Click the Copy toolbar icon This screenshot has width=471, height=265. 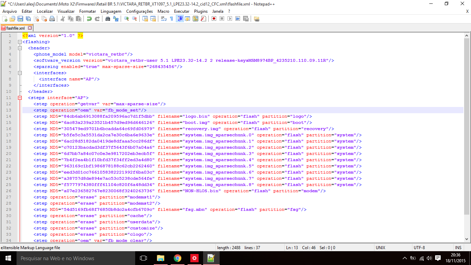point(71,19)
